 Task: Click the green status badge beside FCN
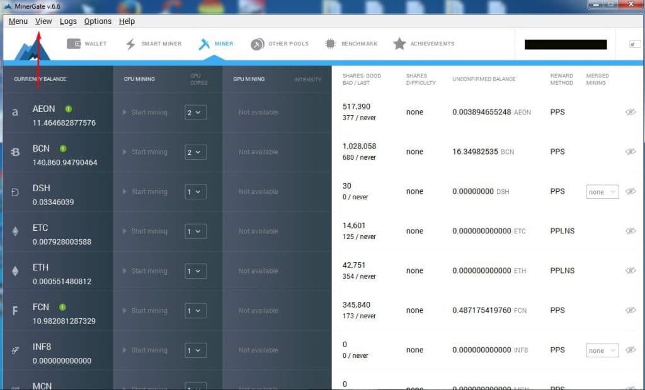point(62,307)
